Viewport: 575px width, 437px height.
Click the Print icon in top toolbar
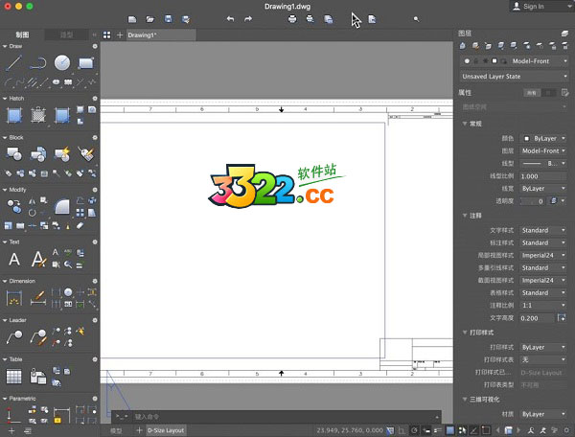coord(291,18)
